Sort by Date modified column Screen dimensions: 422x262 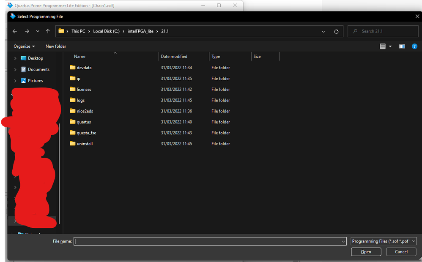[x=174, y=57]
